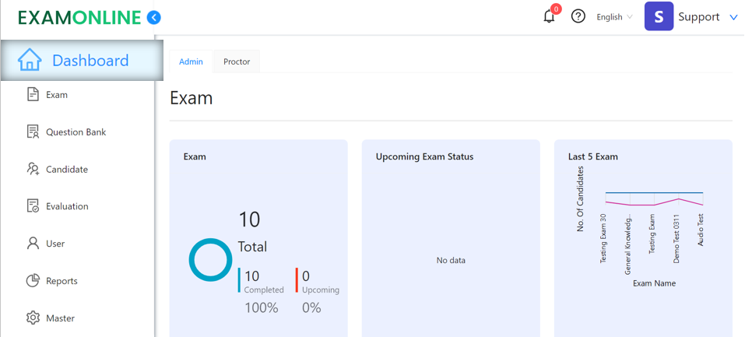Click the Question Bank sidebar icon
This screenshot has height=337, width=745.
point(33,132)
